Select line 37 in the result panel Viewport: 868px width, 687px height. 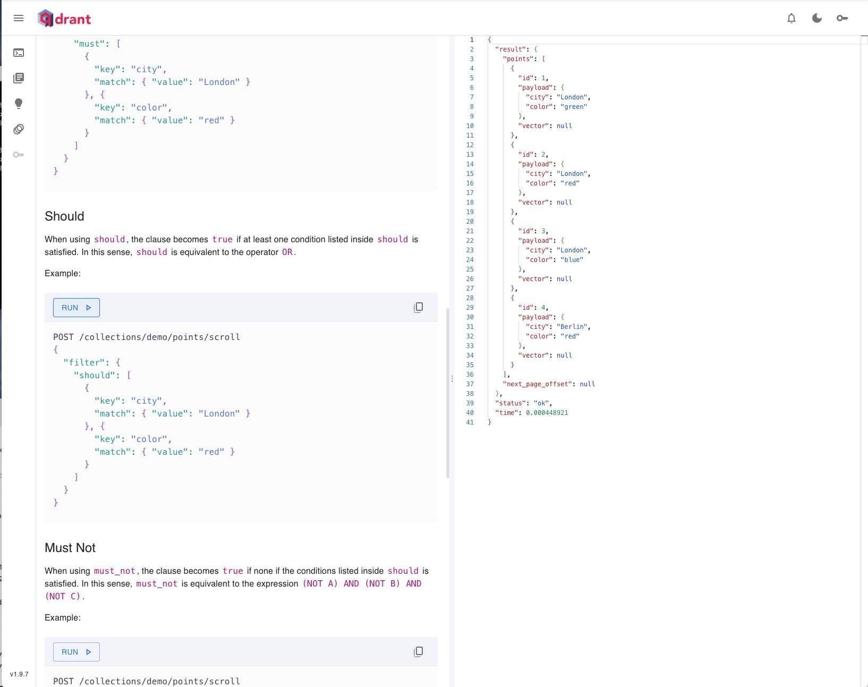point(470,384)
